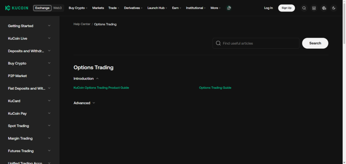The width and height of the screenshot is (346, 164).
Task: Expand the Advanced section
Action: coord(84,103)
